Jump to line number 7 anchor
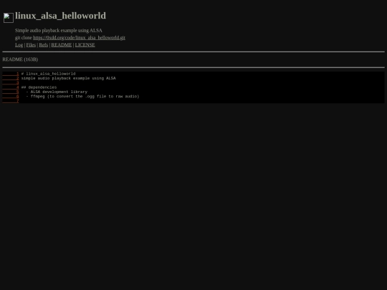 [11, 101]
